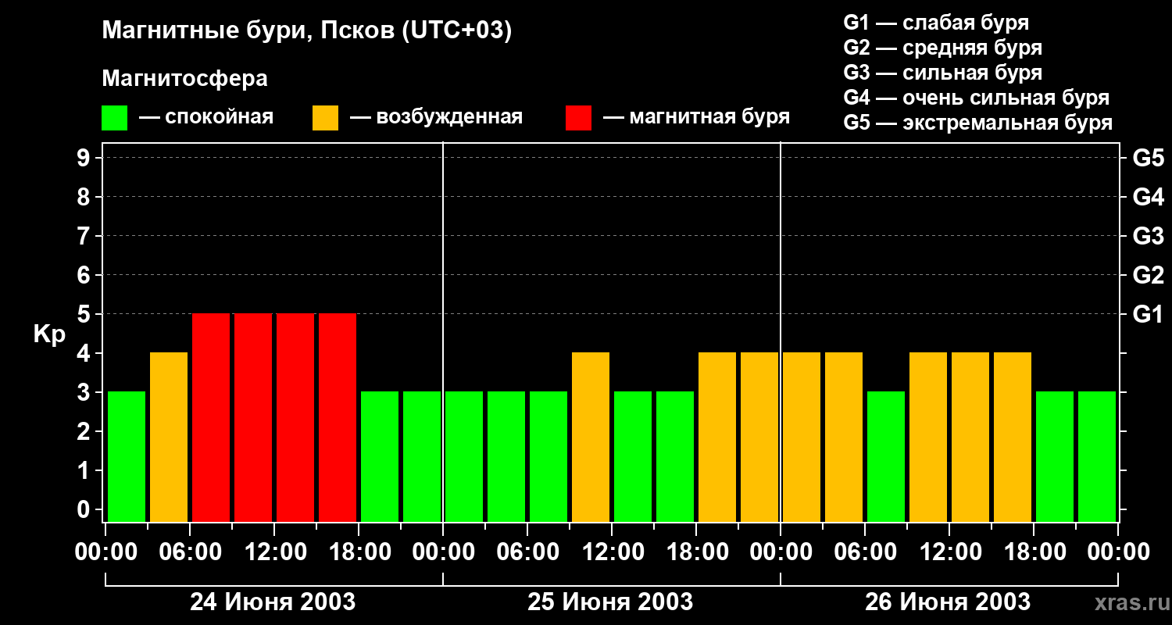Select the green 00:00–03:00 bar on 24 Июня

click(x=127, y=456)
